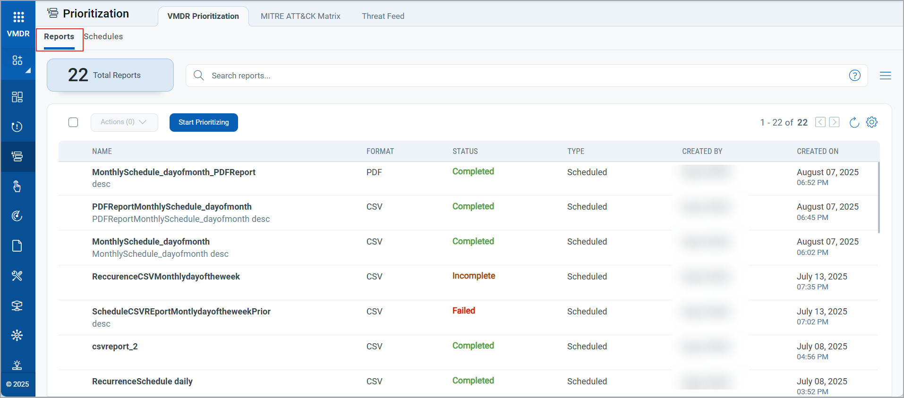Expand the Actions (0) dropdown
Viewport: 904px width, 398px height.
(124, 122)
